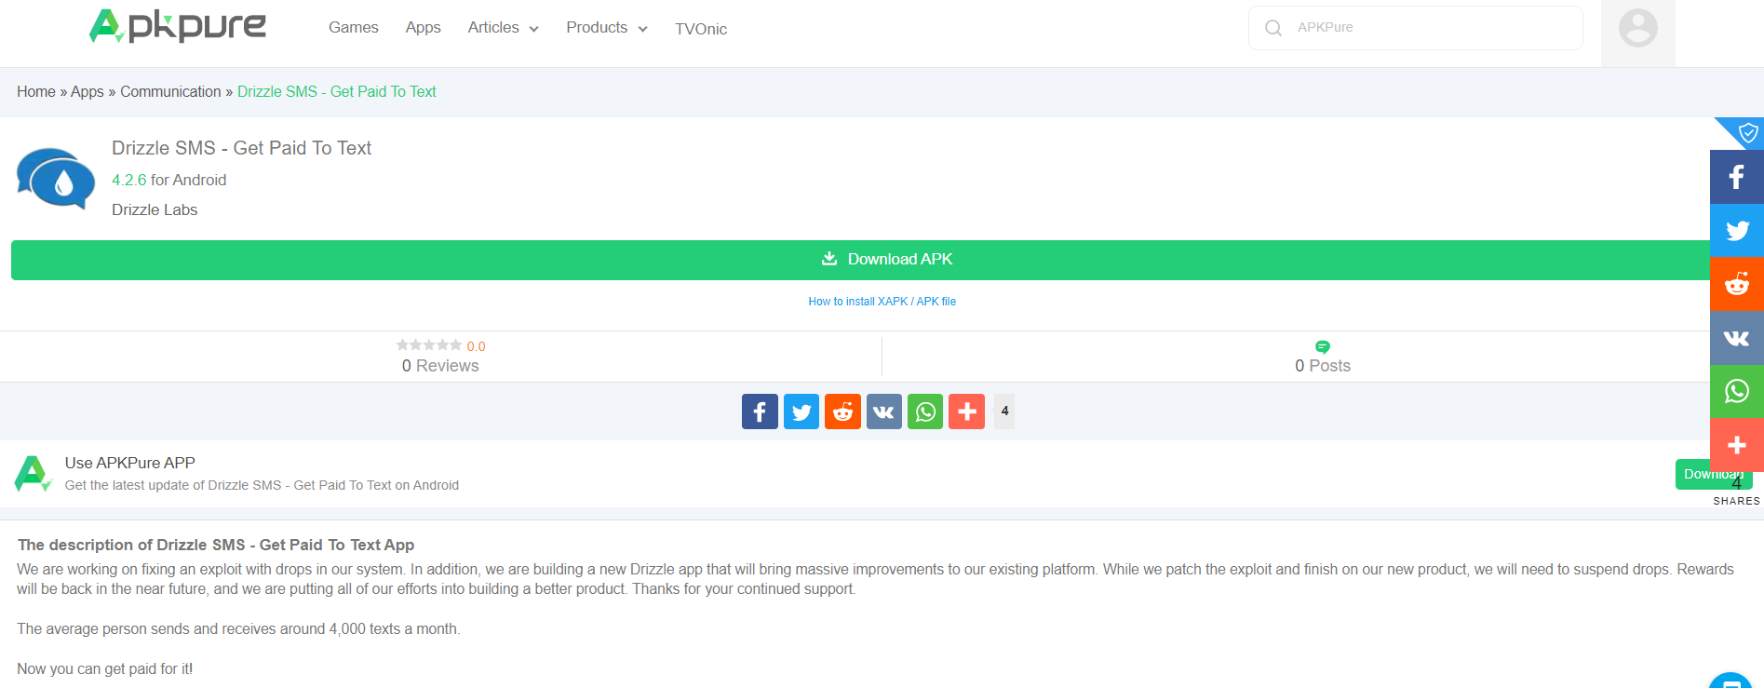Click VK icon in right side share panel
This screenshot has height=688, width=1764.
[1737, 338]
